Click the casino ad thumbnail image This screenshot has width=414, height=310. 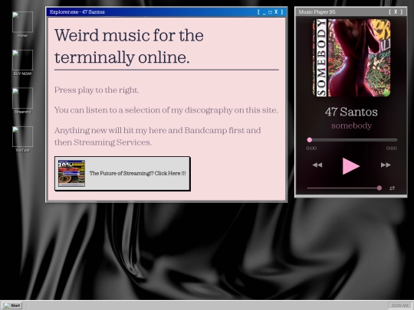click(71, 173)
